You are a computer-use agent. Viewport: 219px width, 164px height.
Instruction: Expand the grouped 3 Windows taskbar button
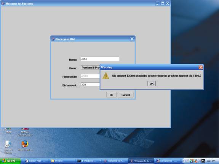pyautogui.click(x=89, y=161)
